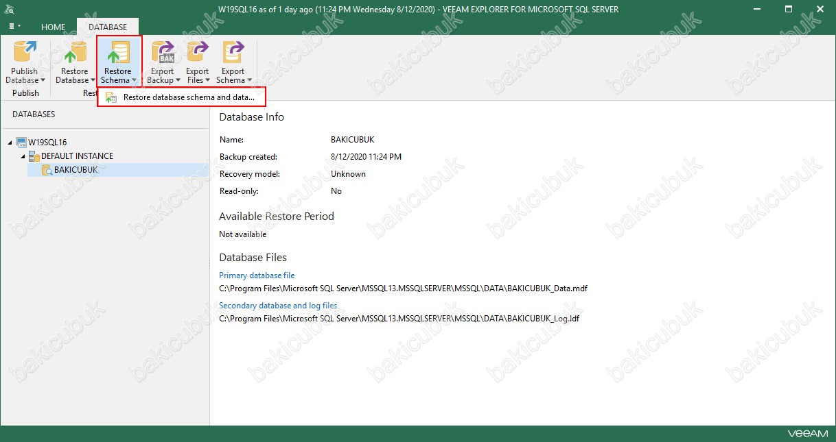This screenshot has height=442, width=836.
Task: Click the DATABASES panel header
Action: pos(34,114)
